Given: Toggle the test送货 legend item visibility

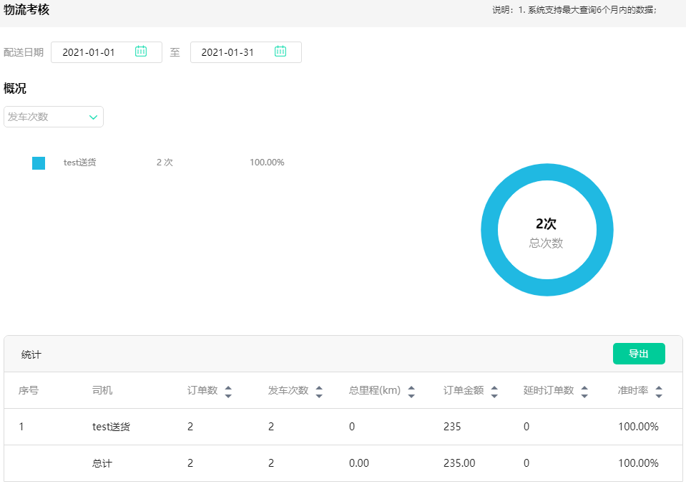Looking at the screenshot, I should point(79,163).
